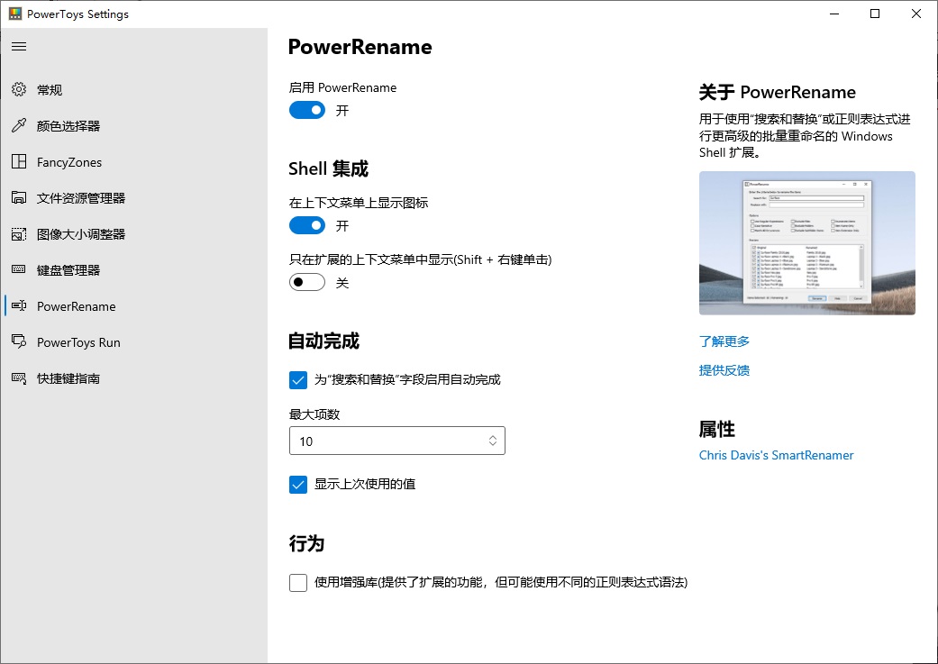This screenshot has width=938, height=664.
Task: Click the 最大项数 spinner arrows
Action: (492, 441)
